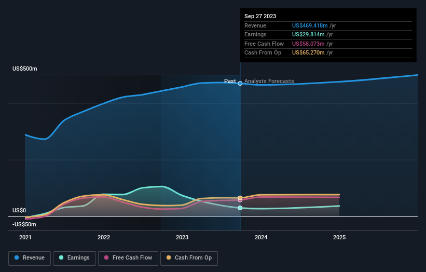The image size is (426, 272).
Task: Click the pink Free Cash Flow legend dot
Action: coord(106,257)
